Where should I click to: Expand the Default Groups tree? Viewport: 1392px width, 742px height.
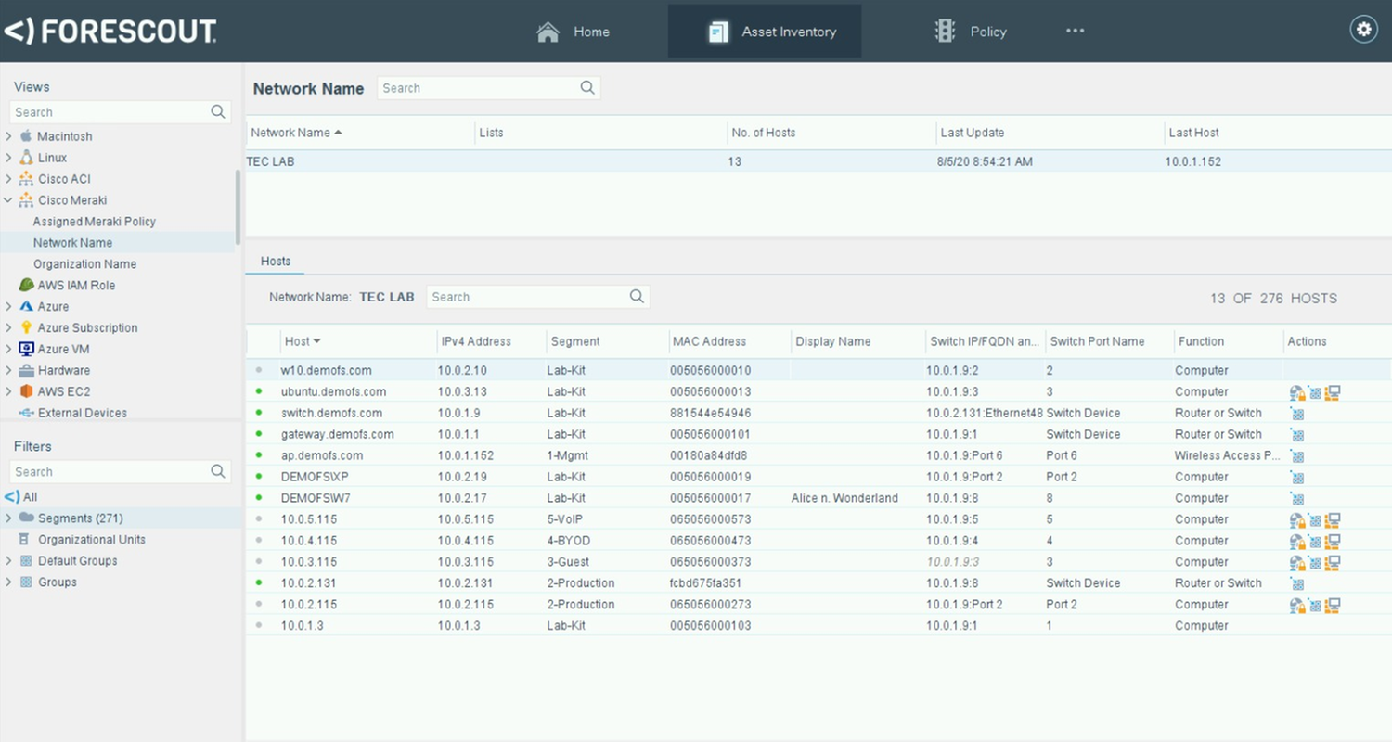[x=9, y=560]
